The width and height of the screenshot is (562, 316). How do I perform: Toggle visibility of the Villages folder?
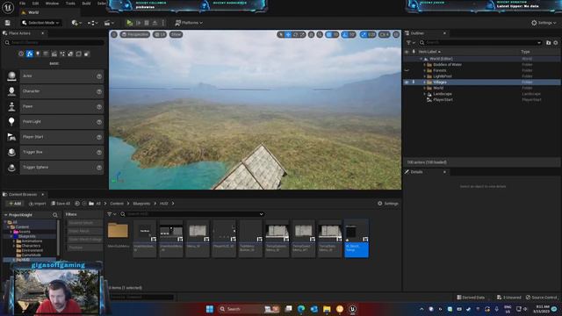click(407, 82)
